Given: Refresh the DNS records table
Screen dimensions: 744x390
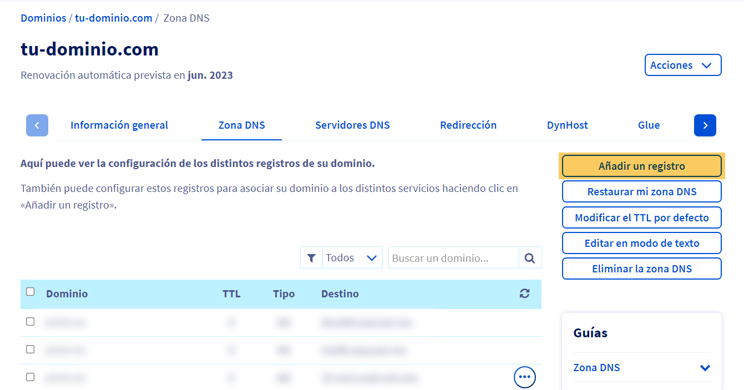Looking at the screenshot, I should point(524,294).
